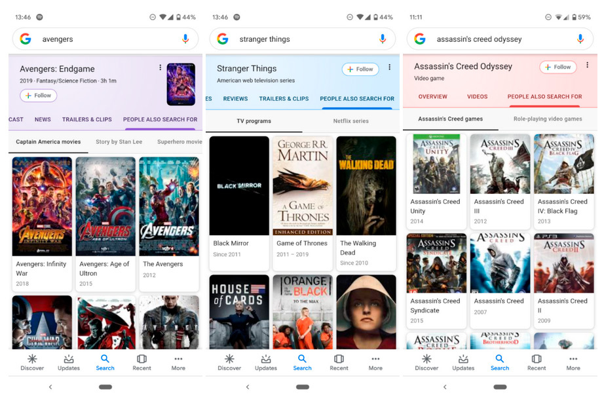
Task: Tap the microphone in stranger things search bar
Action: click(383, 39)
